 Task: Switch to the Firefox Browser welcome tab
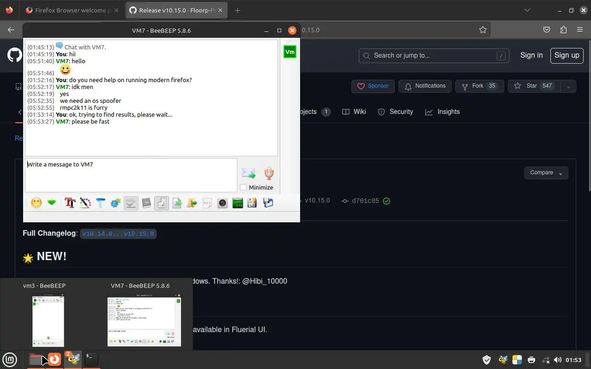pyautogui.click(x=73, y=10)
